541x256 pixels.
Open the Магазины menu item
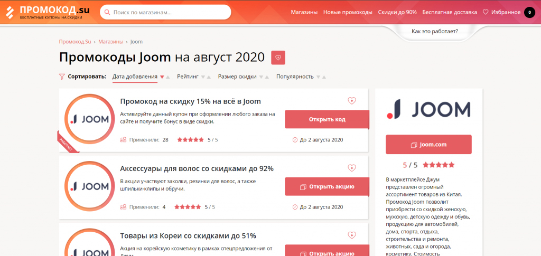pos(304,12)
